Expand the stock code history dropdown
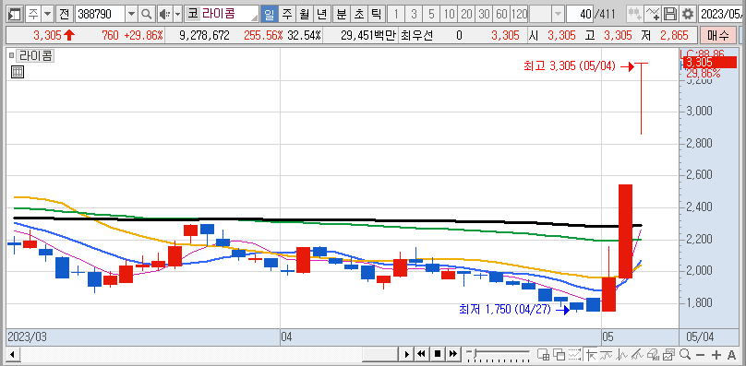The image size is (746, 366). coord(132,14)
